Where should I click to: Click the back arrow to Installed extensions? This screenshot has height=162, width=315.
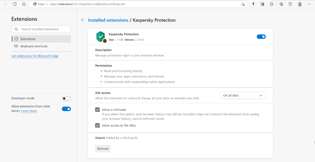coord(83,20)
